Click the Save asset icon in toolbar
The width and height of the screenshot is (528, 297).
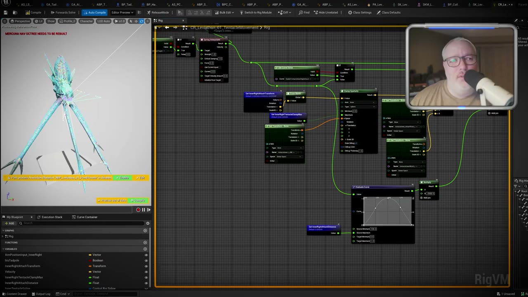5,12
